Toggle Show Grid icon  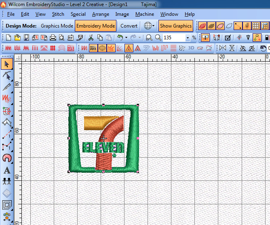(255, 26)
